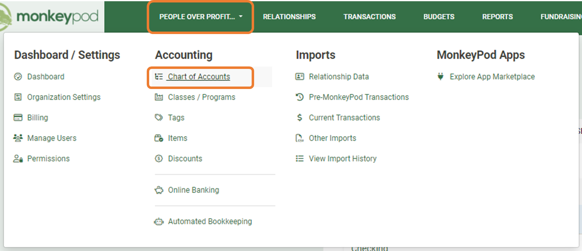Open the Reports menu

coord(498,17)
